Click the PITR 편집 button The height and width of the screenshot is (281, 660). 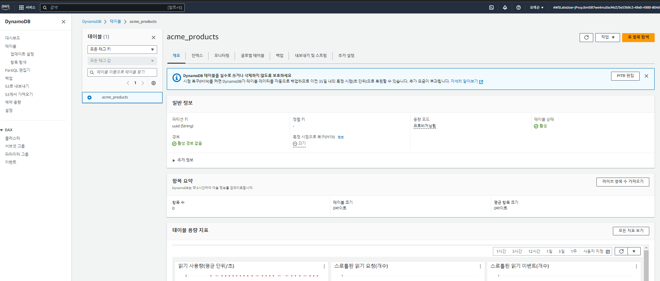[x=625, y=76]
